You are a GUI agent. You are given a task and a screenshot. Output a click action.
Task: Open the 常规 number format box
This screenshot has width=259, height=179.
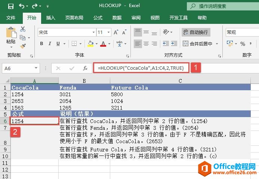point(242,32)
